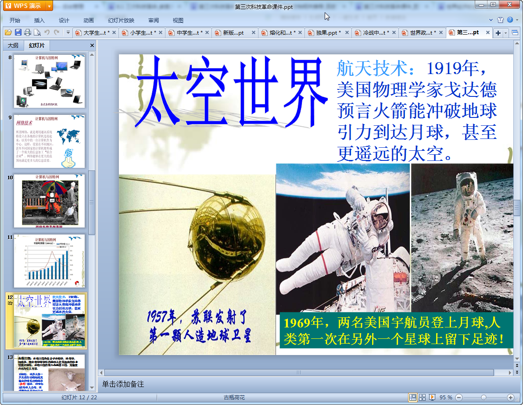Close the 冷战中...t document tab
The image size is (523, 405).
pos(394,33)
